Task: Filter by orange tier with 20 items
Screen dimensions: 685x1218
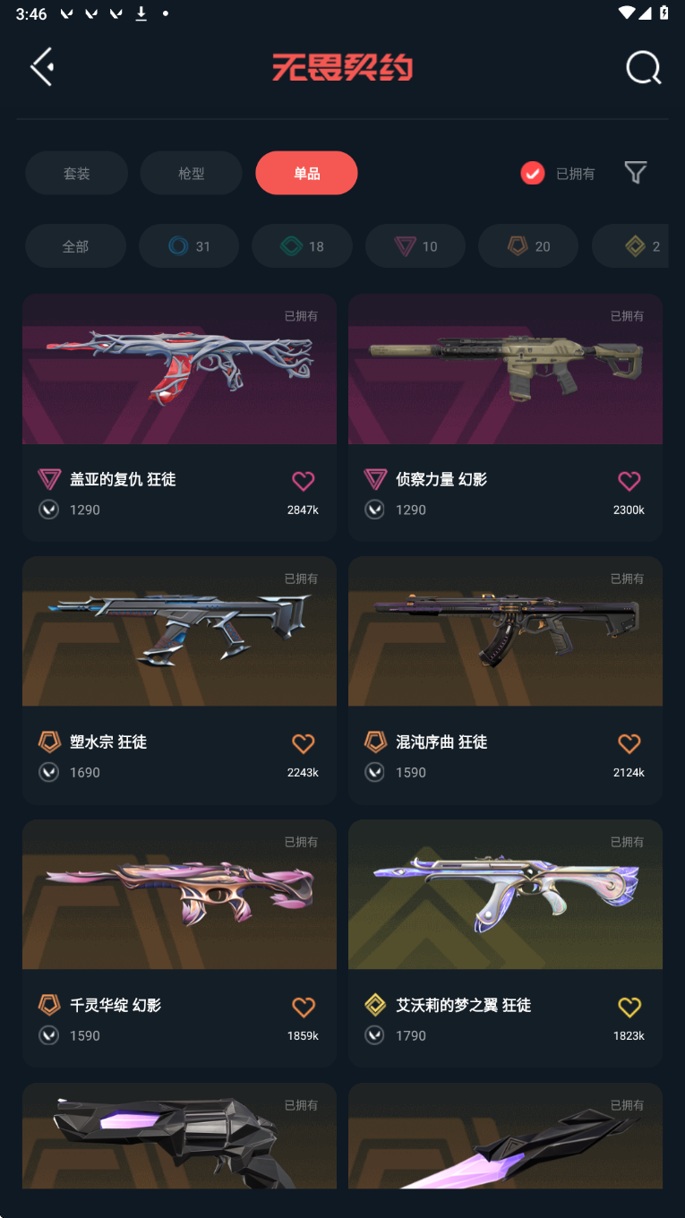Action: (528, 246)
